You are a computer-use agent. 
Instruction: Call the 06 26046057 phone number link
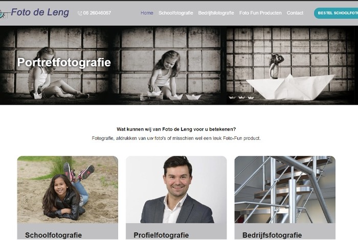(97, 13)
